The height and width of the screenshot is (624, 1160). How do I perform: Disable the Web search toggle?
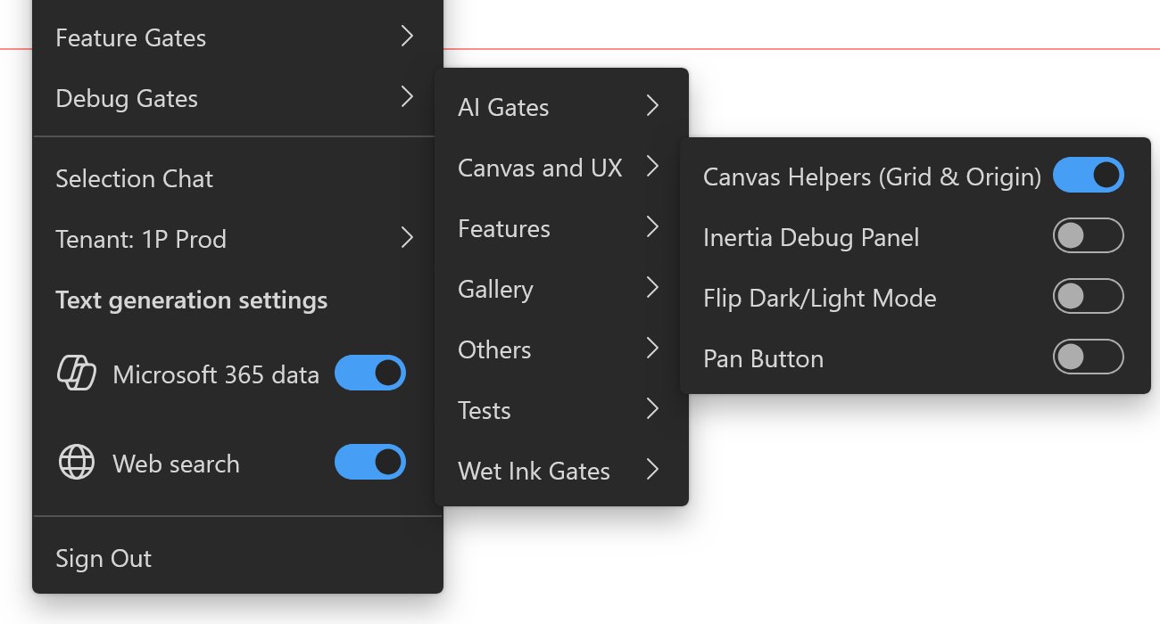click(x=370, y=462)
